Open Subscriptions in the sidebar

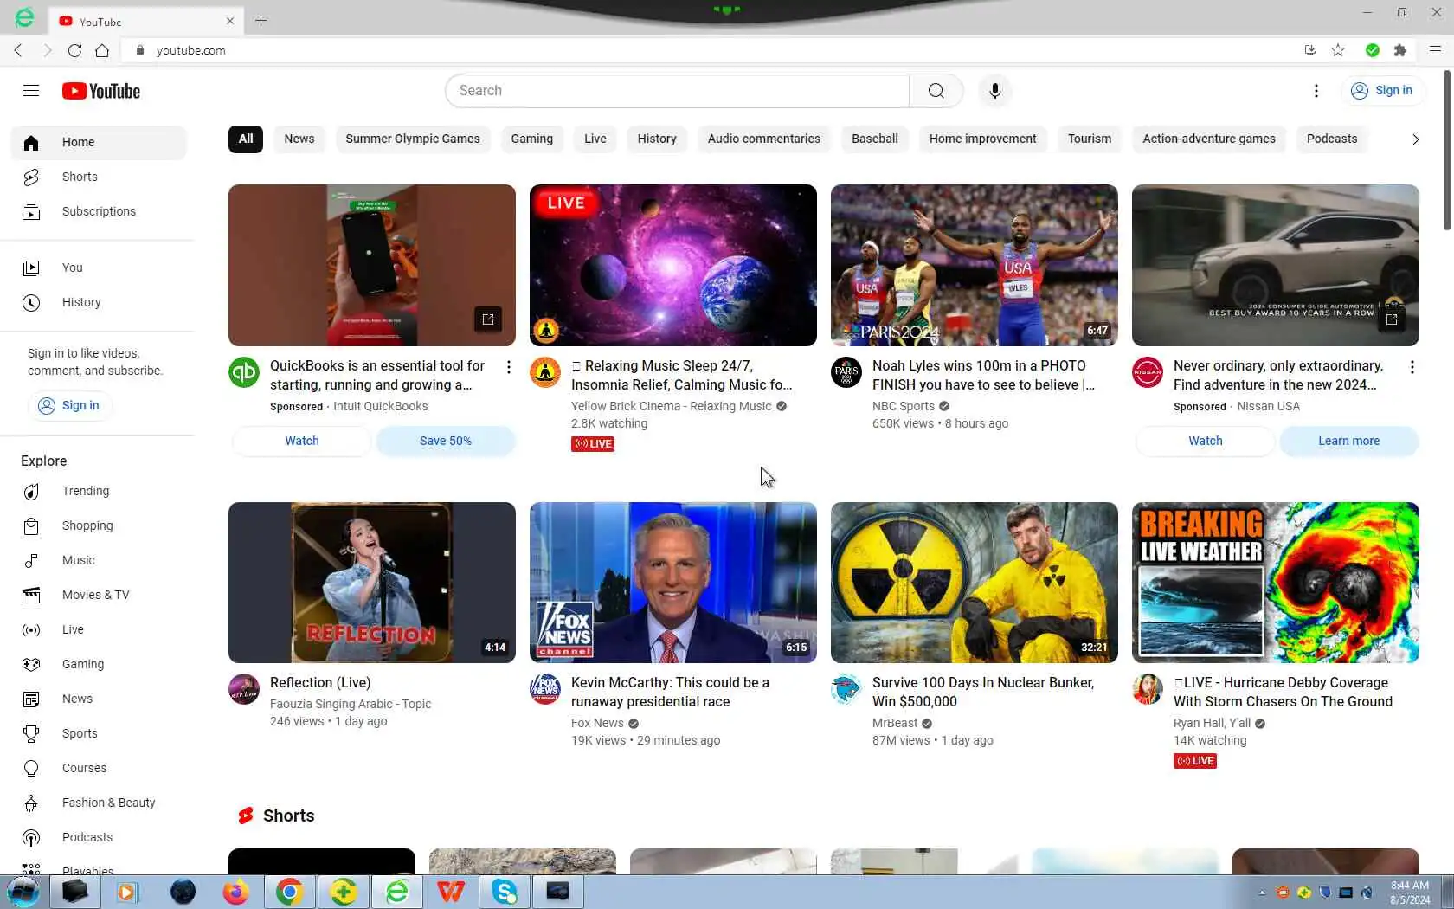(98, 211)
